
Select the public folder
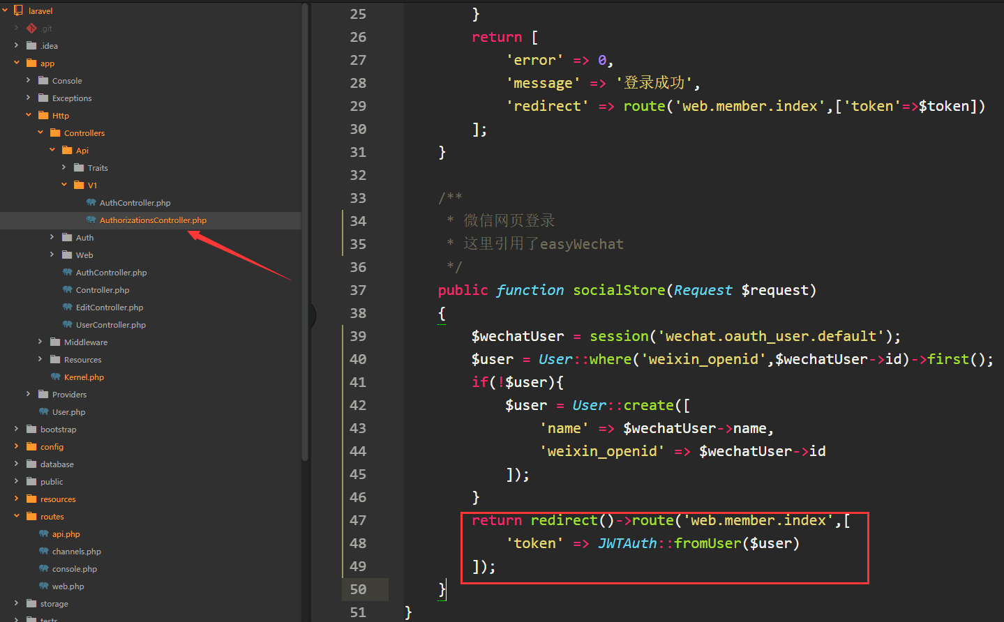51,481
